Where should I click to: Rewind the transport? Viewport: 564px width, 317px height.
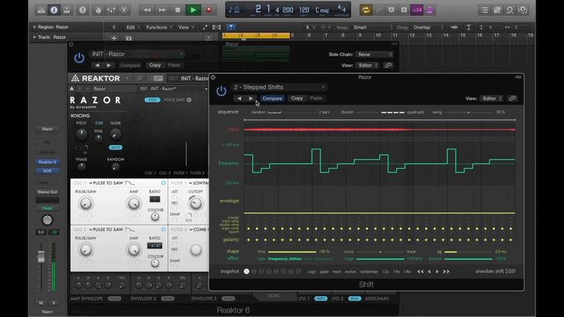pos(147,10)
